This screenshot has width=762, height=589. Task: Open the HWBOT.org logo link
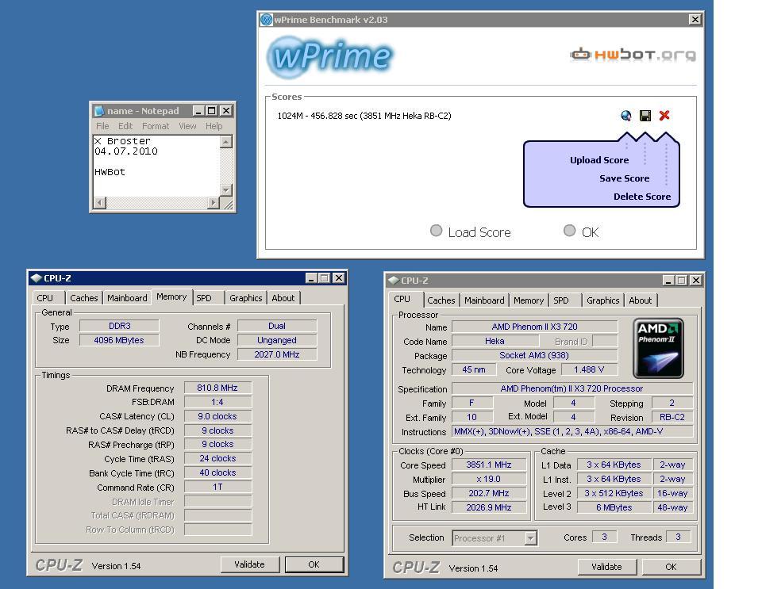pyautogui.click(x=633, y=55)
